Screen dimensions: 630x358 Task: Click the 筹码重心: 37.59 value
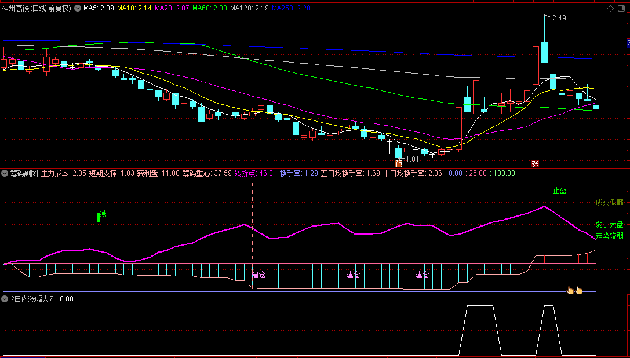point(207,174)
